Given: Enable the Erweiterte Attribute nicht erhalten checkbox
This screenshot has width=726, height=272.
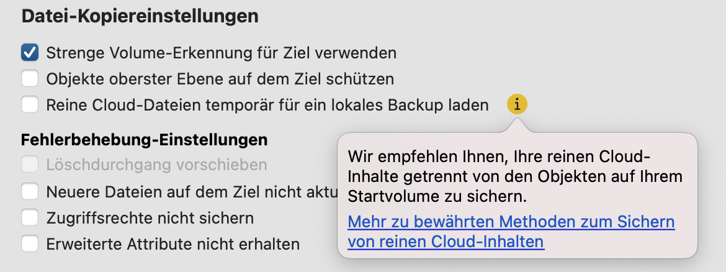Looking at the screenshot, I should [30, 244].
